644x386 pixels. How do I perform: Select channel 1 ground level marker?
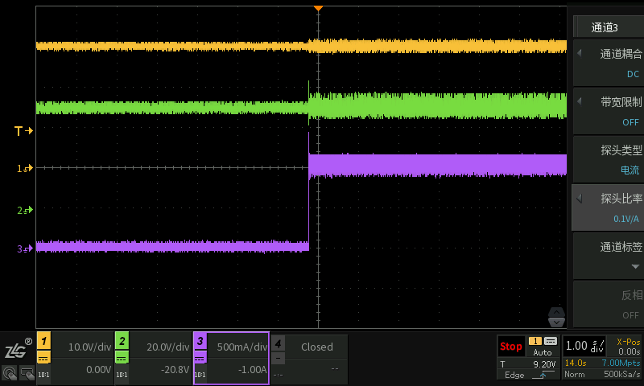pos(25,168)
